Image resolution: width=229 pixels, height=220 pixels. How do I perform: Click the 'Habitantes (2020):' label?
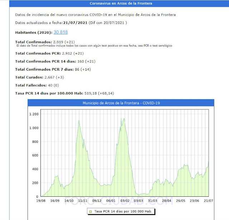[x=34, y=33]
